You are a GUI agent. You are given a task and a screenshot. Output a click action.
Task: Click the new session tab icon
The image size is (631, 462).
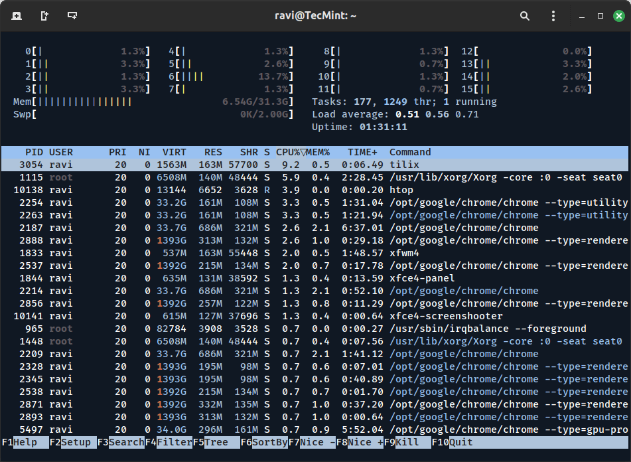pyautogui.click(x=17, y=16)
